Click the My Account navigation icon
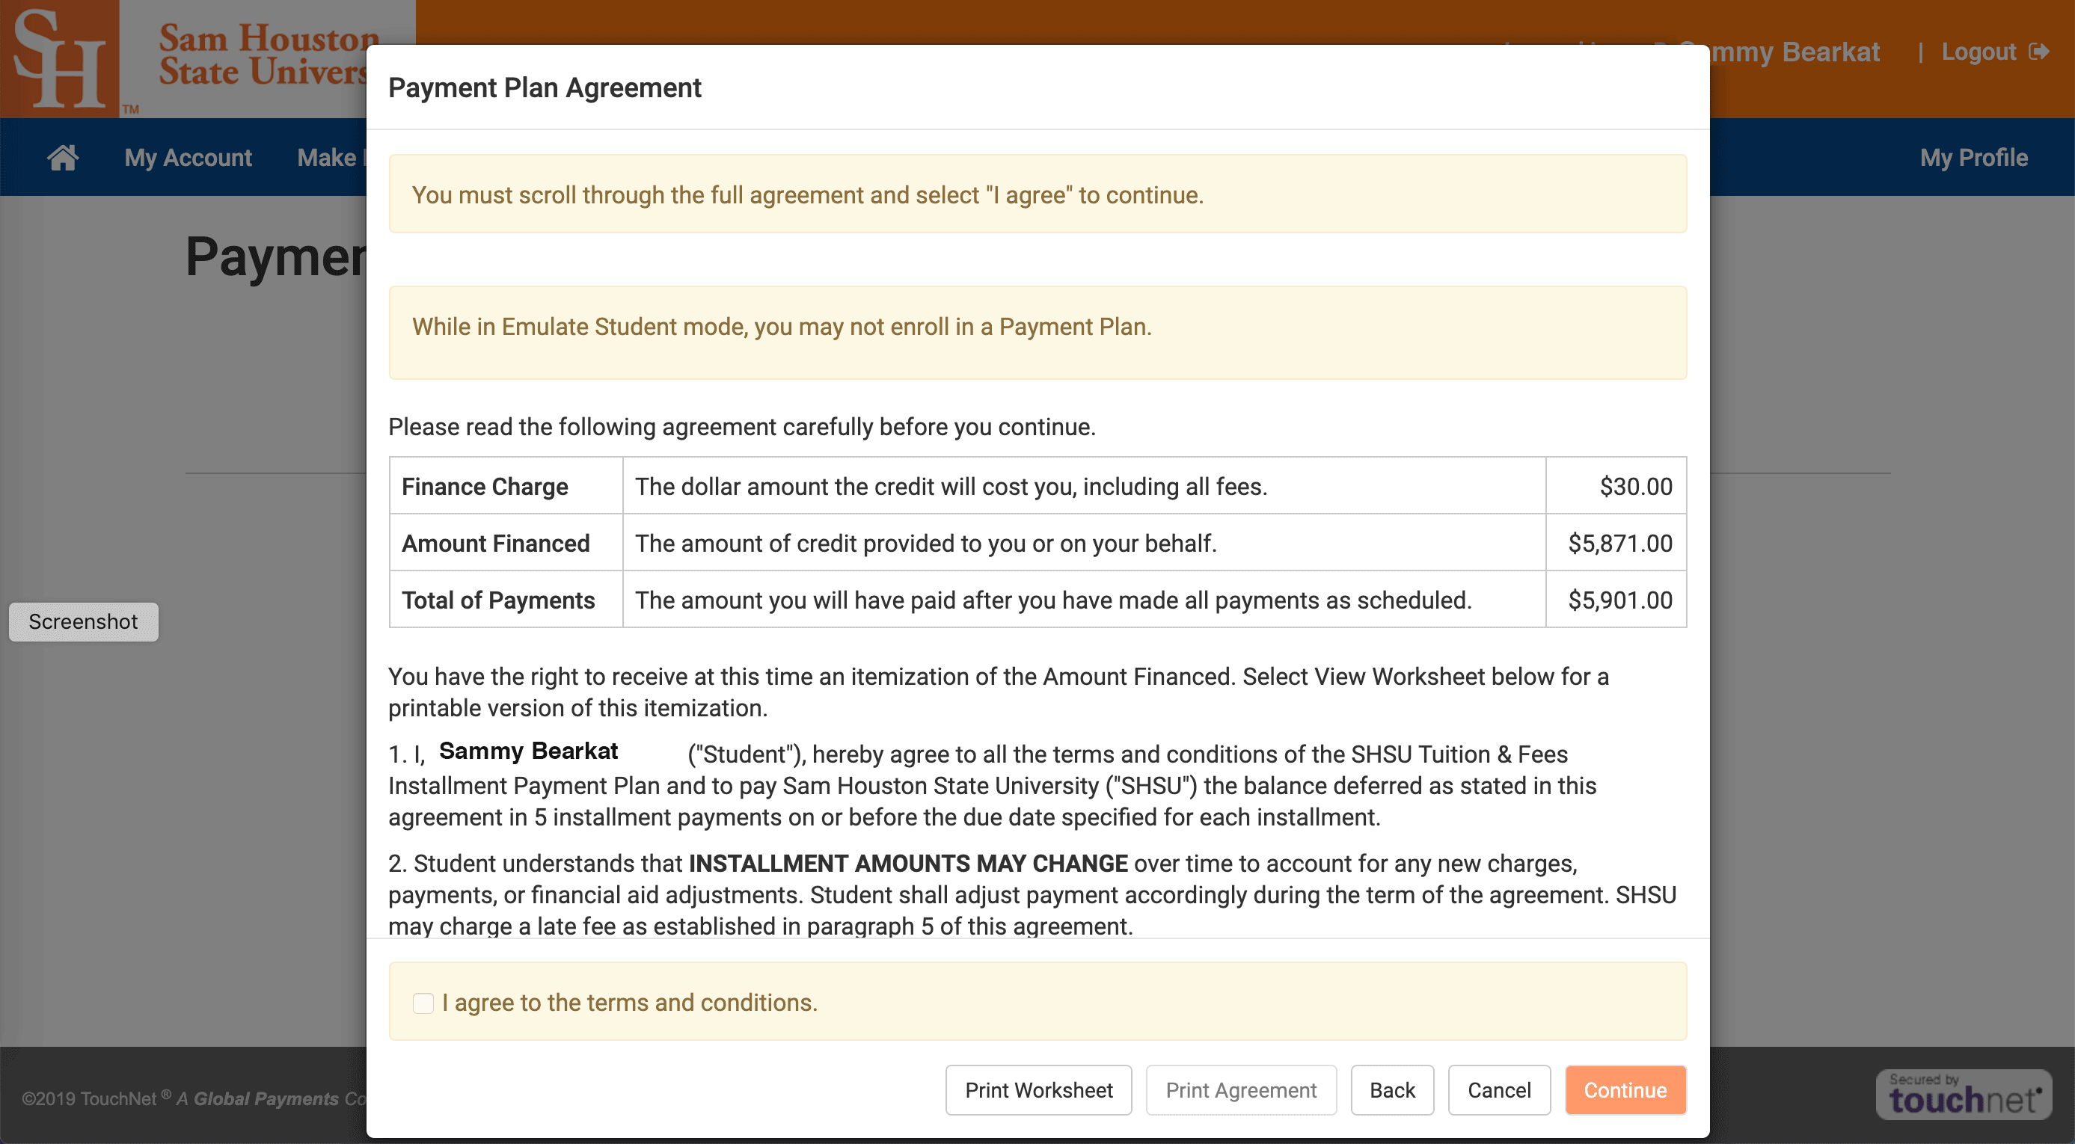 [x=189, y=156]
